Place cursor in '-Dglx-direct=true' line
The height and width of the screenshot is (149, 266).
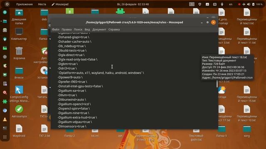coord(71,55)
